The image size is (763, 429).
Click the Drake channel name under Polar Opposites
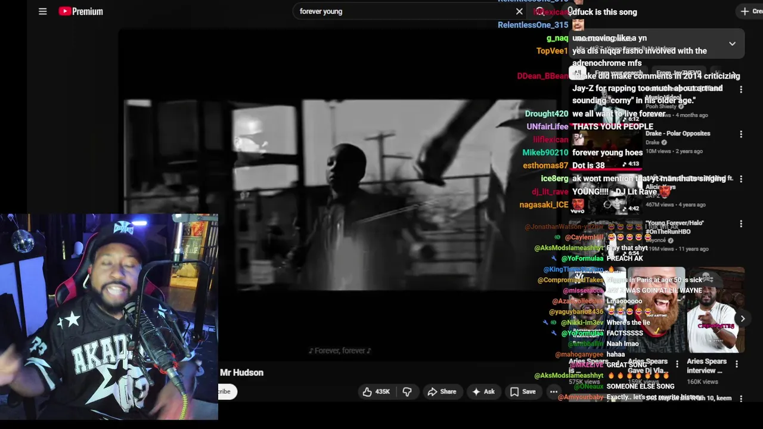[x=653, y=142]
